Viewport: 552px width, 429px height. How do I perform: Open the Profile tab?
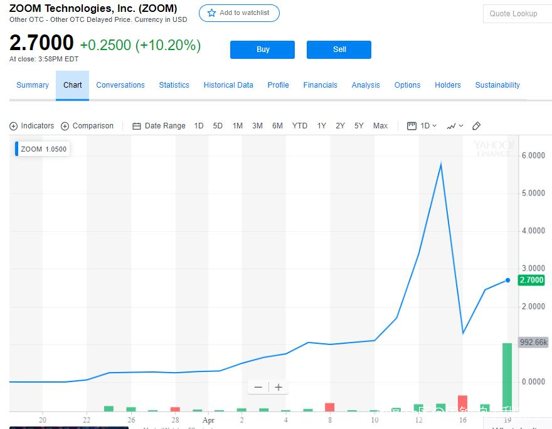(278, 85)
